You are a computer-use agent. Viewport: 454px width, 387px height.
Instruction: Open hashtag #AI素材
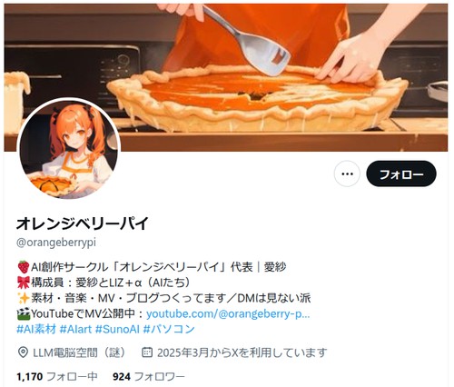point(36,329)
